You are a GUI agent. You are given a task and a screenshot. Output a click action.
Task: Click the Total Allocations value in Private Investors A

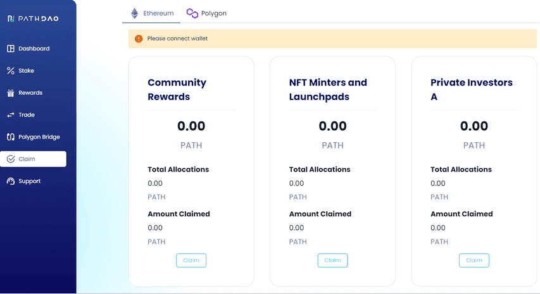click(438, 183)
